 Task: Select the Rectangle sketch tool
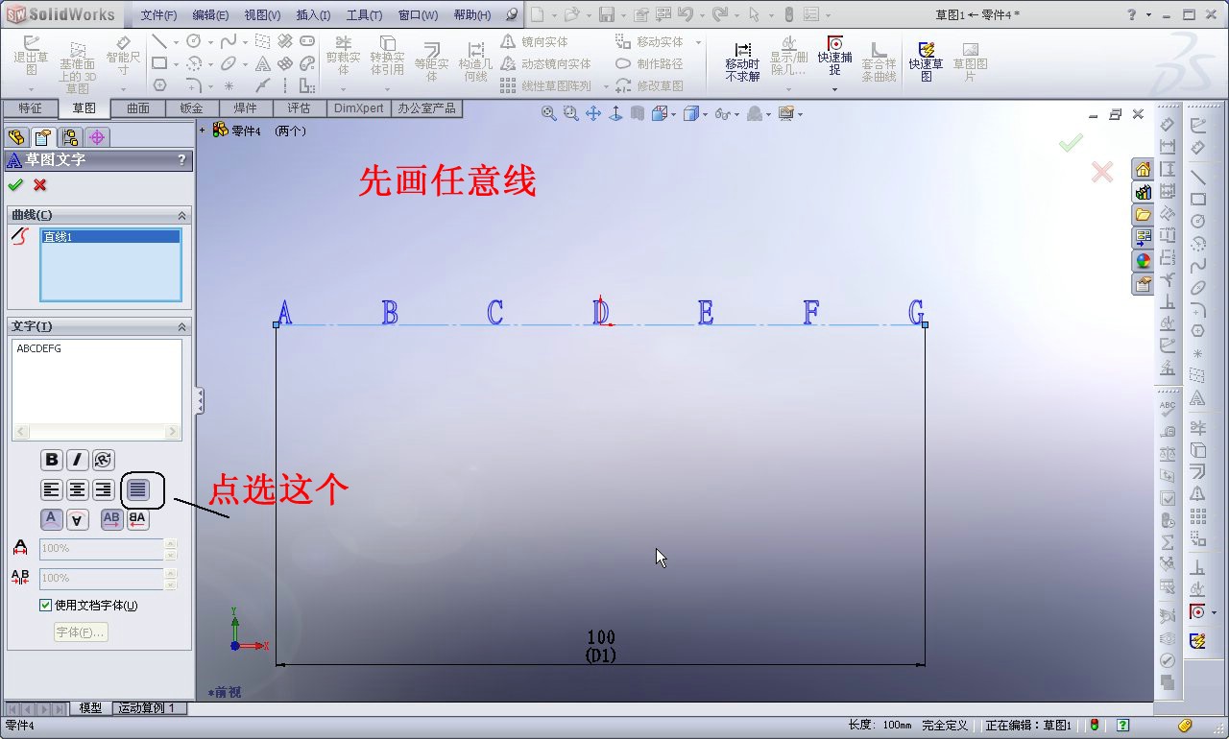pyautogui.click(x=159, y=63)
